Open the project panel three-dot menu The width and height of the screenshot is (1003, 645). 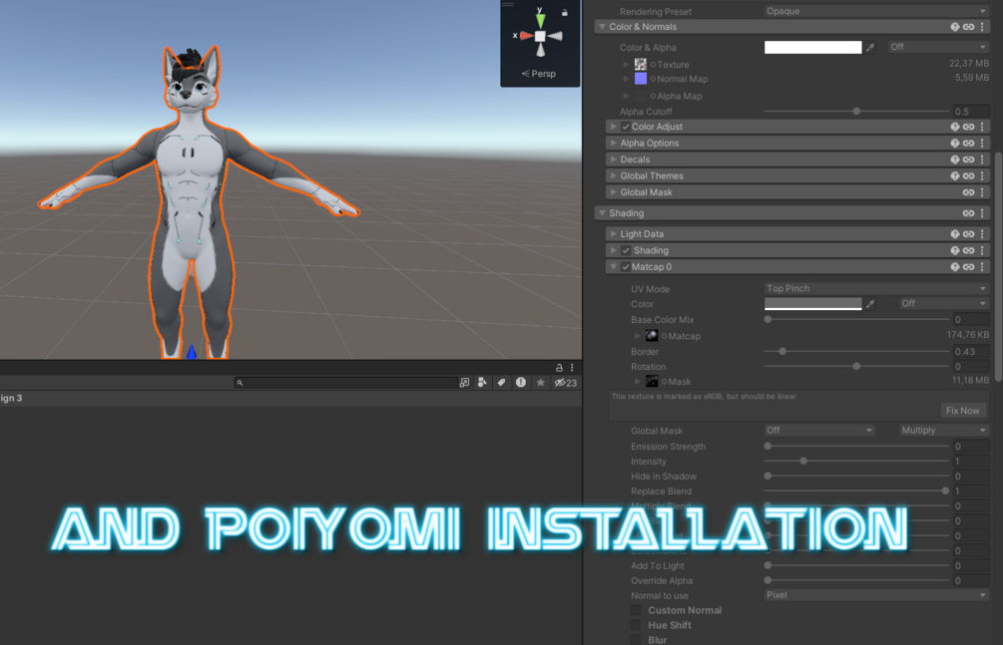point(572,368)
